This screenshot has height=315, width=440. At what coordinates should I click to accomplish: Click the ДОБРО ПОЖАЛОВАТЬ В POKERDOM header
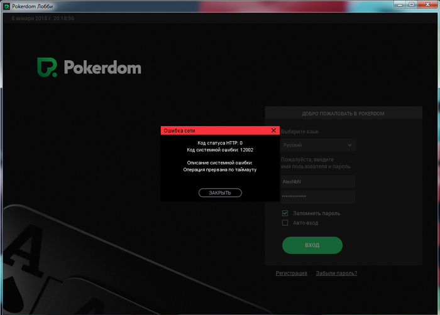[x=343, y=114]
